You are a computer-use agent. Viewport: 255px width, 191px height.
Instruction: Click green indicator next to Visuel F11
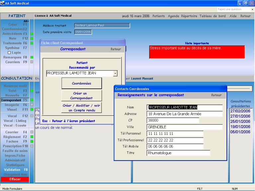click(32, 109)
